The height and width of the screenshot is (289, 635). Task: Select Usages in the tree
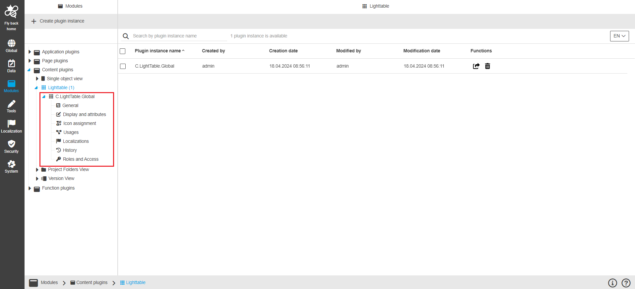tap(71, 132)
